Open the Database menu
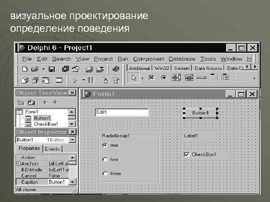 coord(182,59)
